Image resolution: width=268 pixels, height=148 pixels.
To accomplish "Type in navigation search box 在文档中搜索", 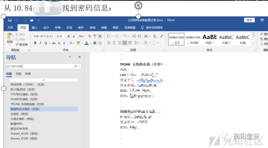I will coord(40,66).
